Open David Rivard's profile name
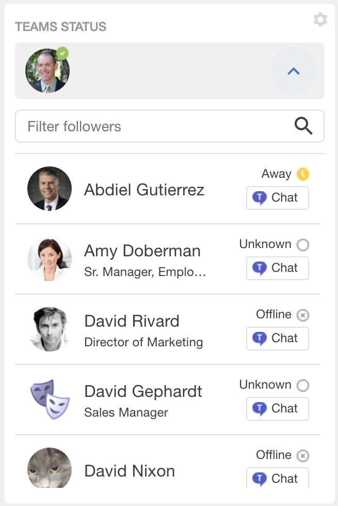338x506 pixels. pyautogui.click(x=132, y=321)
